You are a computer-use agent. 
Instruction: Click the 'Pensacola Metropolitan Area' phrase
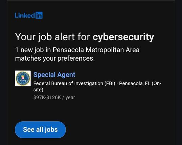click(96, 50)
